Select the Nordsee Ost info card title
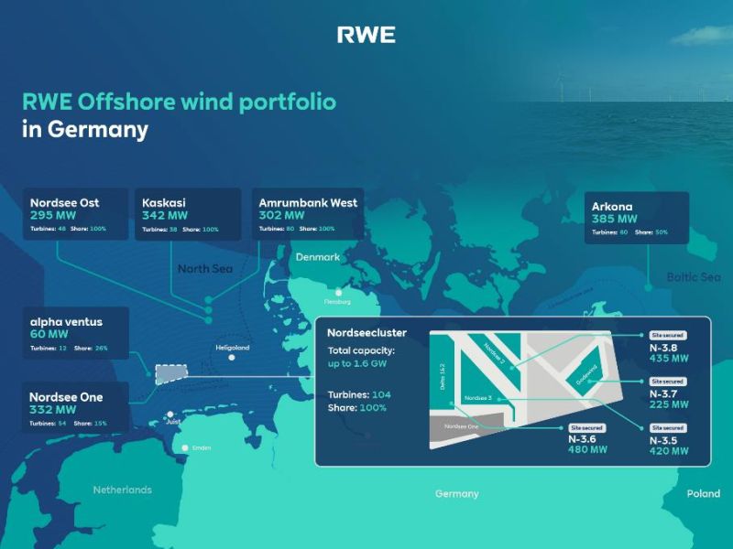Screen dimensions: 733x549 point(64,202)
